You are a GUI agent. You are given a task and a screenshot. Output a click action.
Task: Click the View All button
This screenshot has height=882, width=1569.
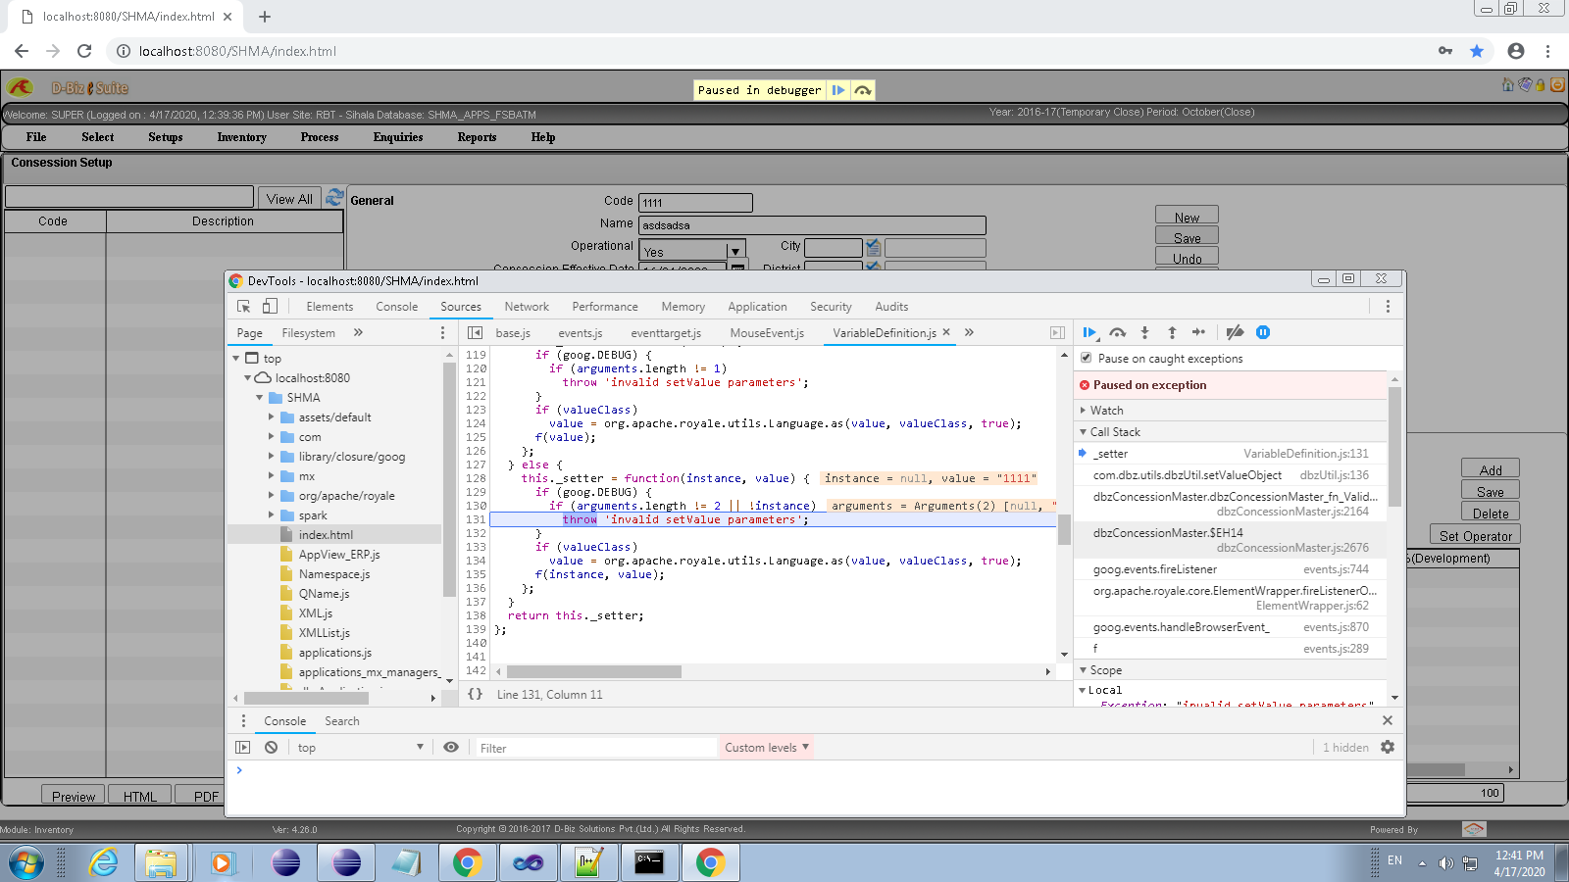click(x=288, y=198)
